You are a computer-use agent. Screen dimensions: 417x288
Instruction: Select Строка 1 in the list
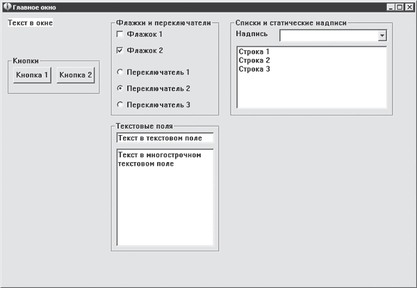[253, 52]
